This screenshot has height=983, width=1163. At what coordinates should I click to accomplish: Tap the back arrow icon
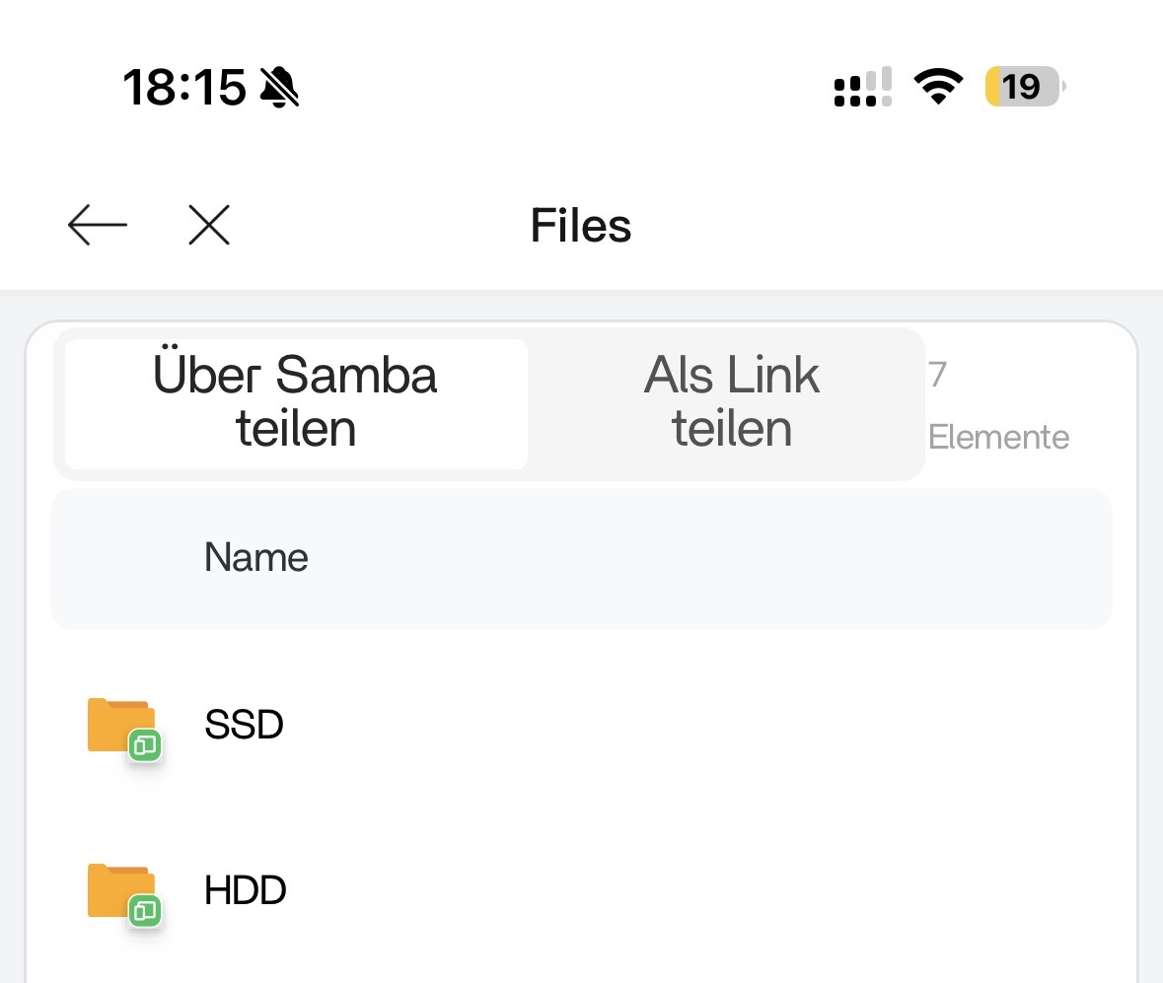98,226
